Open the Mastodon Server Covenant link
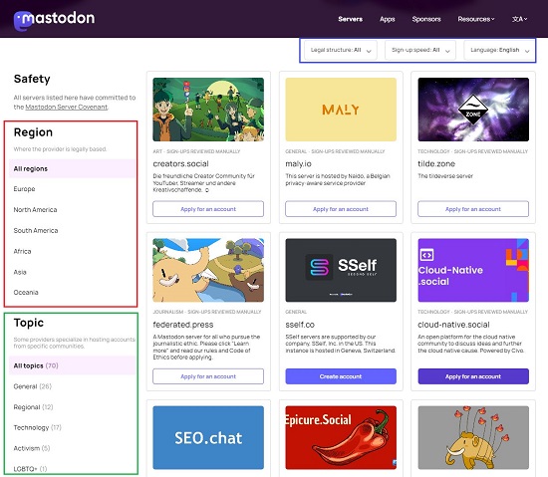The image size is (548, 477). [67, 107]
